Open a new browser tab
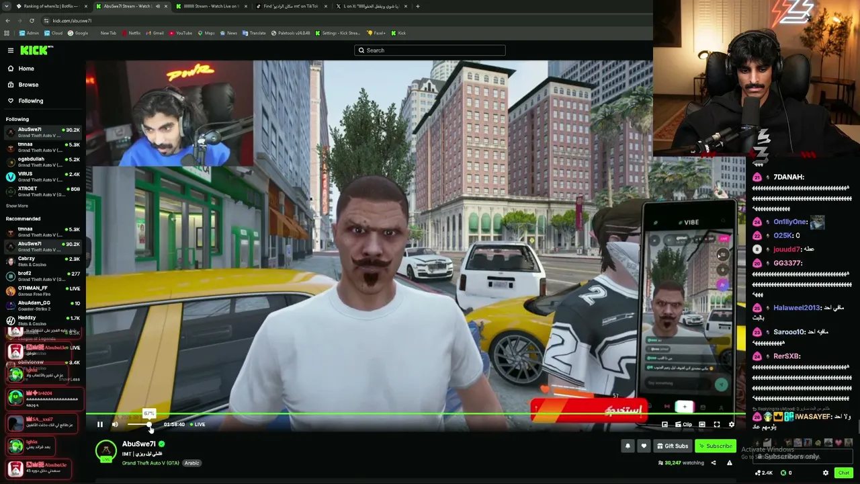The image size is (860, 484). click(418, 6)
